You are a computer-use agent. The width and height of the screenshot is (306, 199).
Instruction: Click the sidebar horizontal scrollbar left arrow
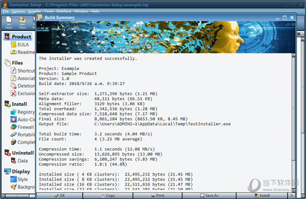(x=3, y=195)
